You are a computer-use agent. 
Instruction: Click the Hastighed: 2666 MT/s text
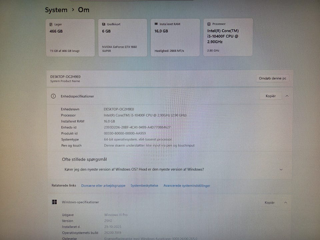169,51
